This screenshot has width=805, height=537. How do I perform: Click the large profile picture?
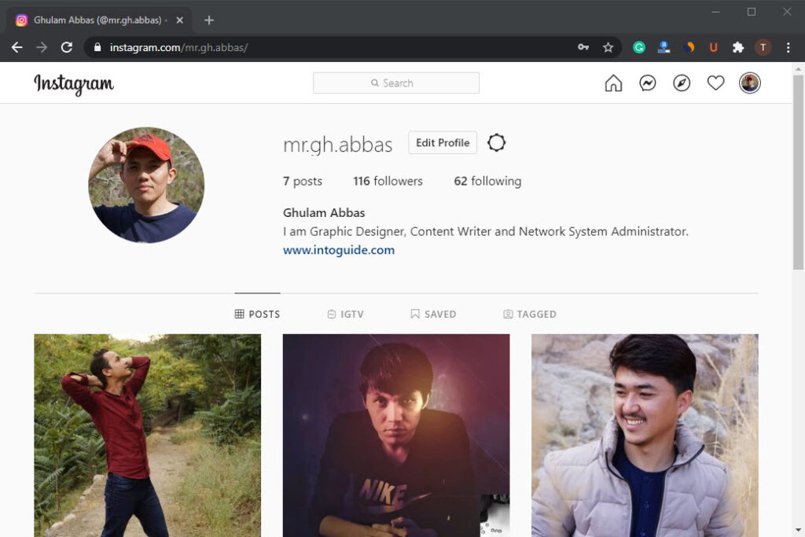[146, 185]
